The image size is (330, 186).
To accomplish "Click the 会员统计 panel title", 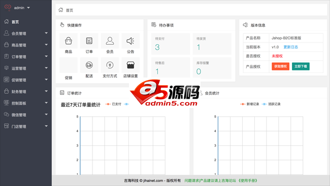I will (x=212, y=93).
